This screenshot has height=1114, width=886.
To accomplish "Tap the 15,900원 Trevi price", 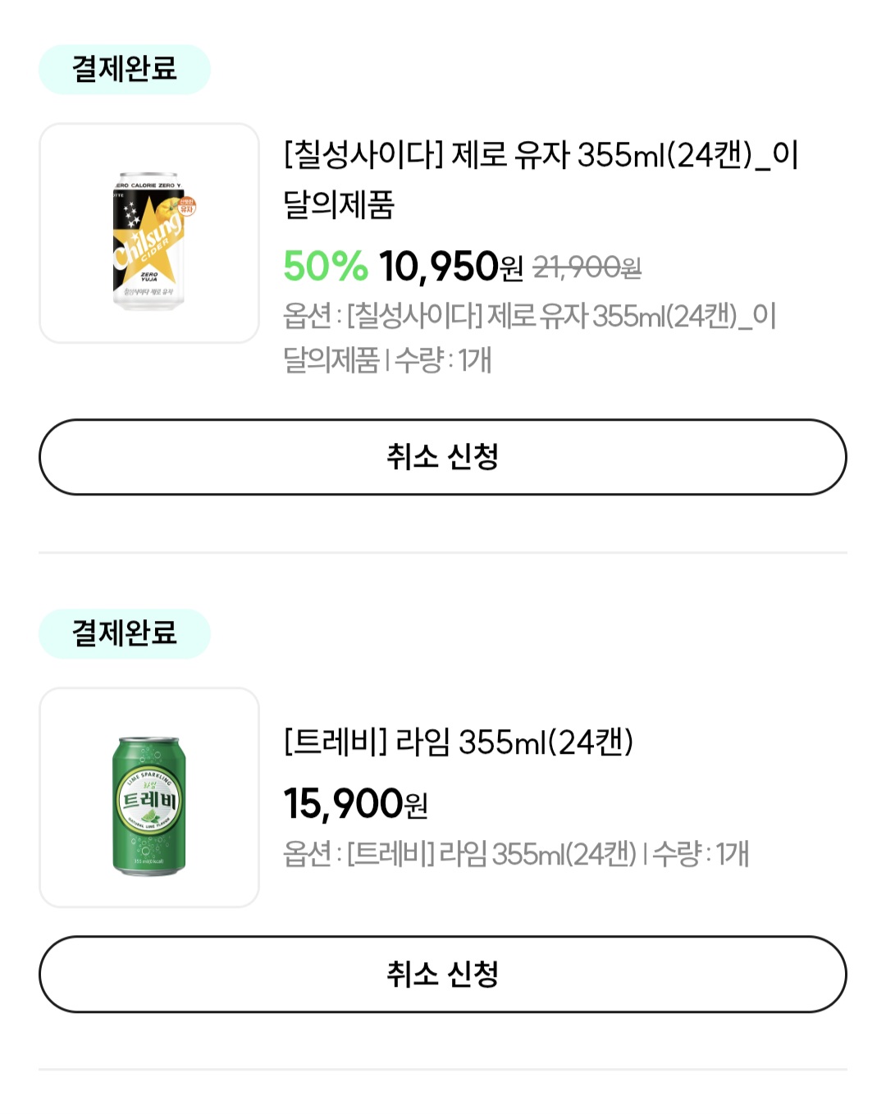I will 354,804.
